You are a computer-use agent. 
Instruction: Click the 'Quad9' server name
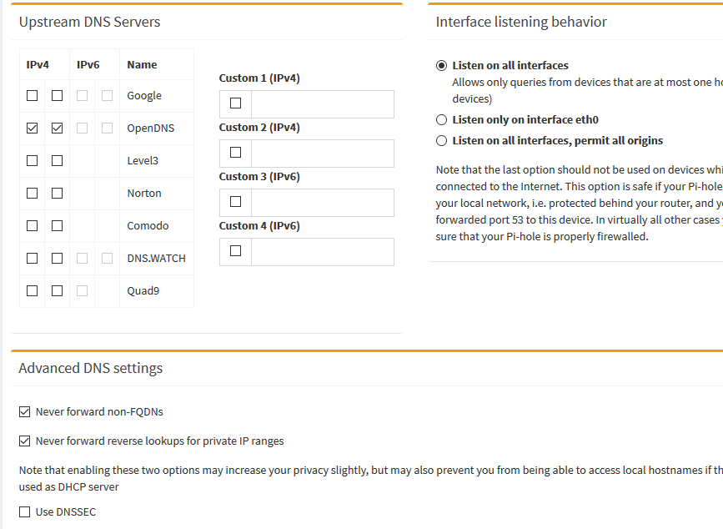tap(143, 290)
